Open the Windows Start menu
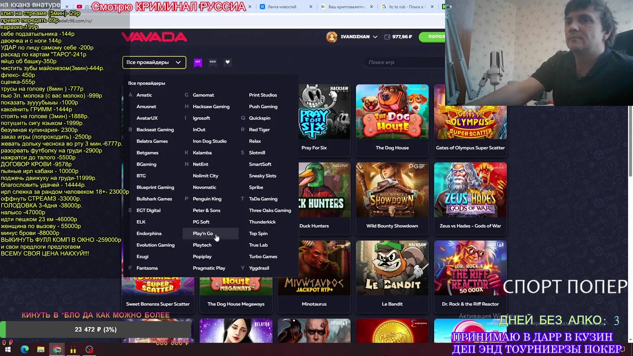This screenshot has height=356, width=633. 8,350
